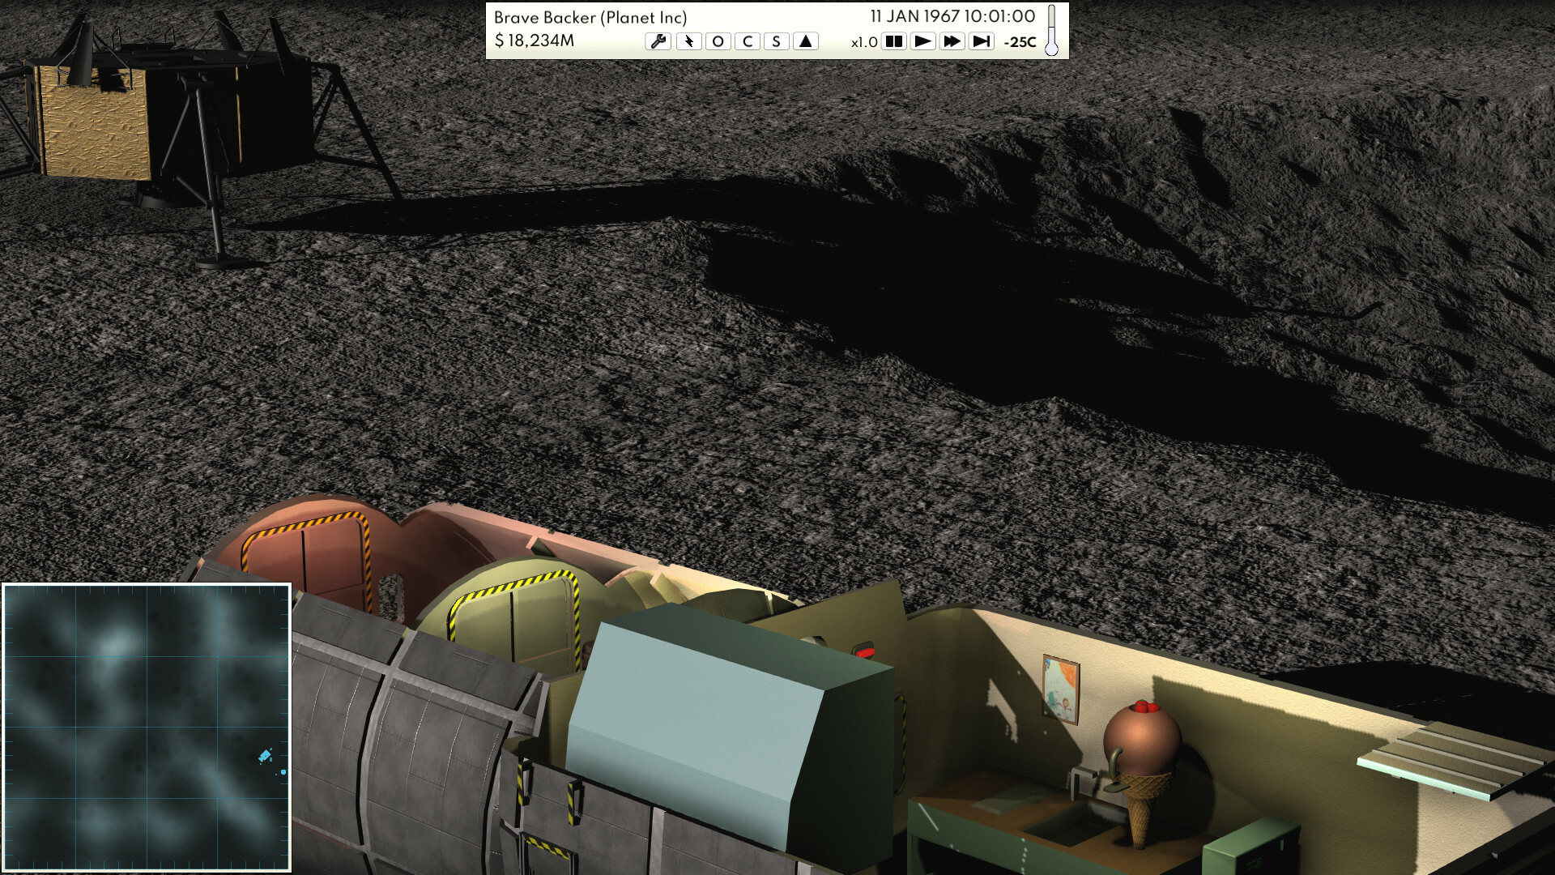Image resolution: width=1555 pixels, height=875 pixels.
Task: Click the fast forward speed button
Action: tap(952, 41)
